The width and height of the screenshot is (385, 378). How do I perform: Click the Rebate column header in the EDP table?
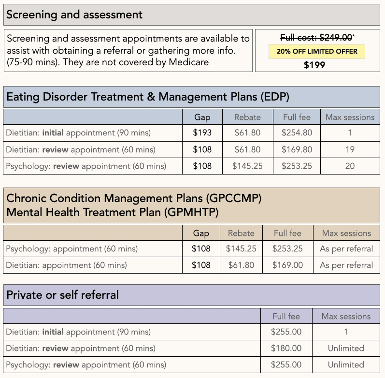click(247, 117)
